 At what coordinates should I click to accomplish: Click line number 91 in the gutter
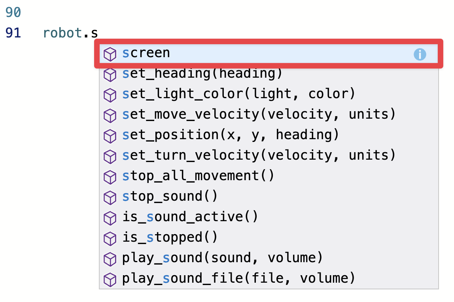[x=13, y=33]
